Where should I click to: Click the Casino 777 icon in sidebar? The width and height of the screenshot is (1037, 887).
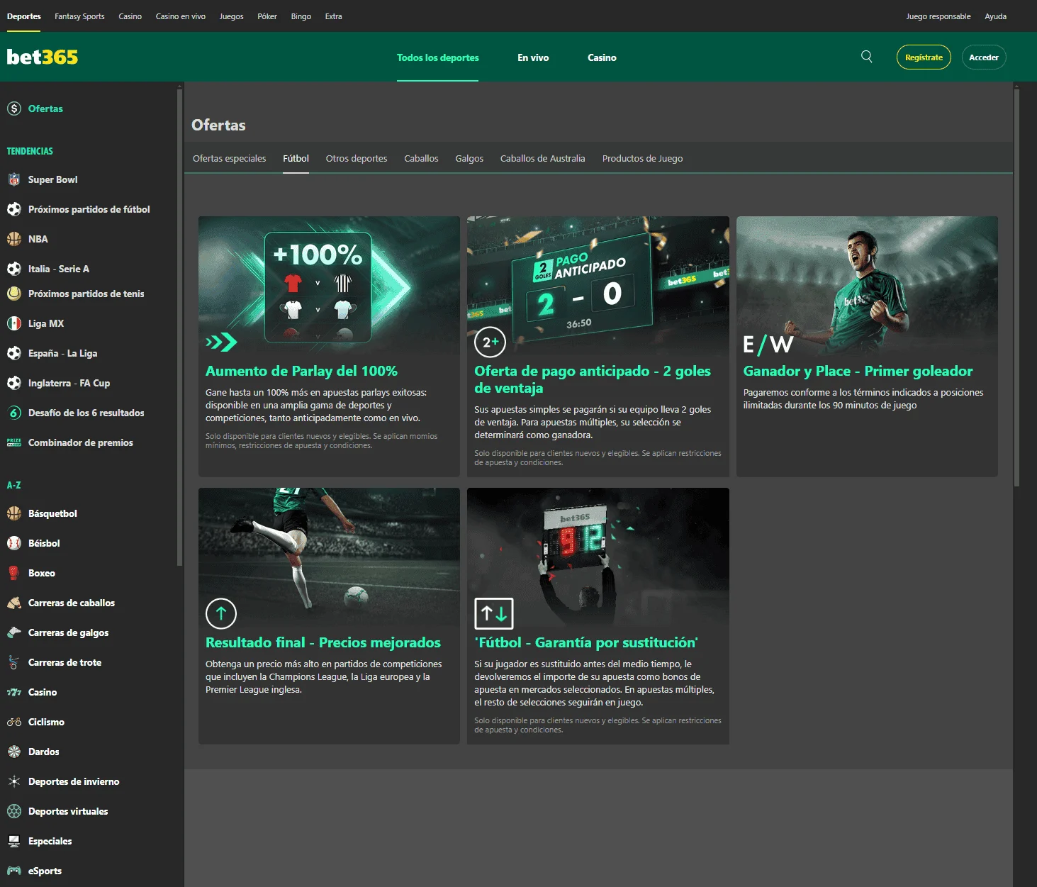point(14,692)
